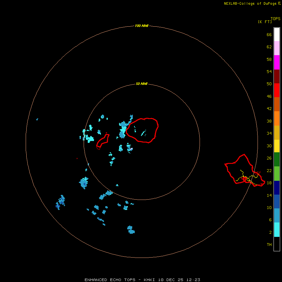Click the legend value 66
This screenshot has height=282, width=282.
(269, 34)
